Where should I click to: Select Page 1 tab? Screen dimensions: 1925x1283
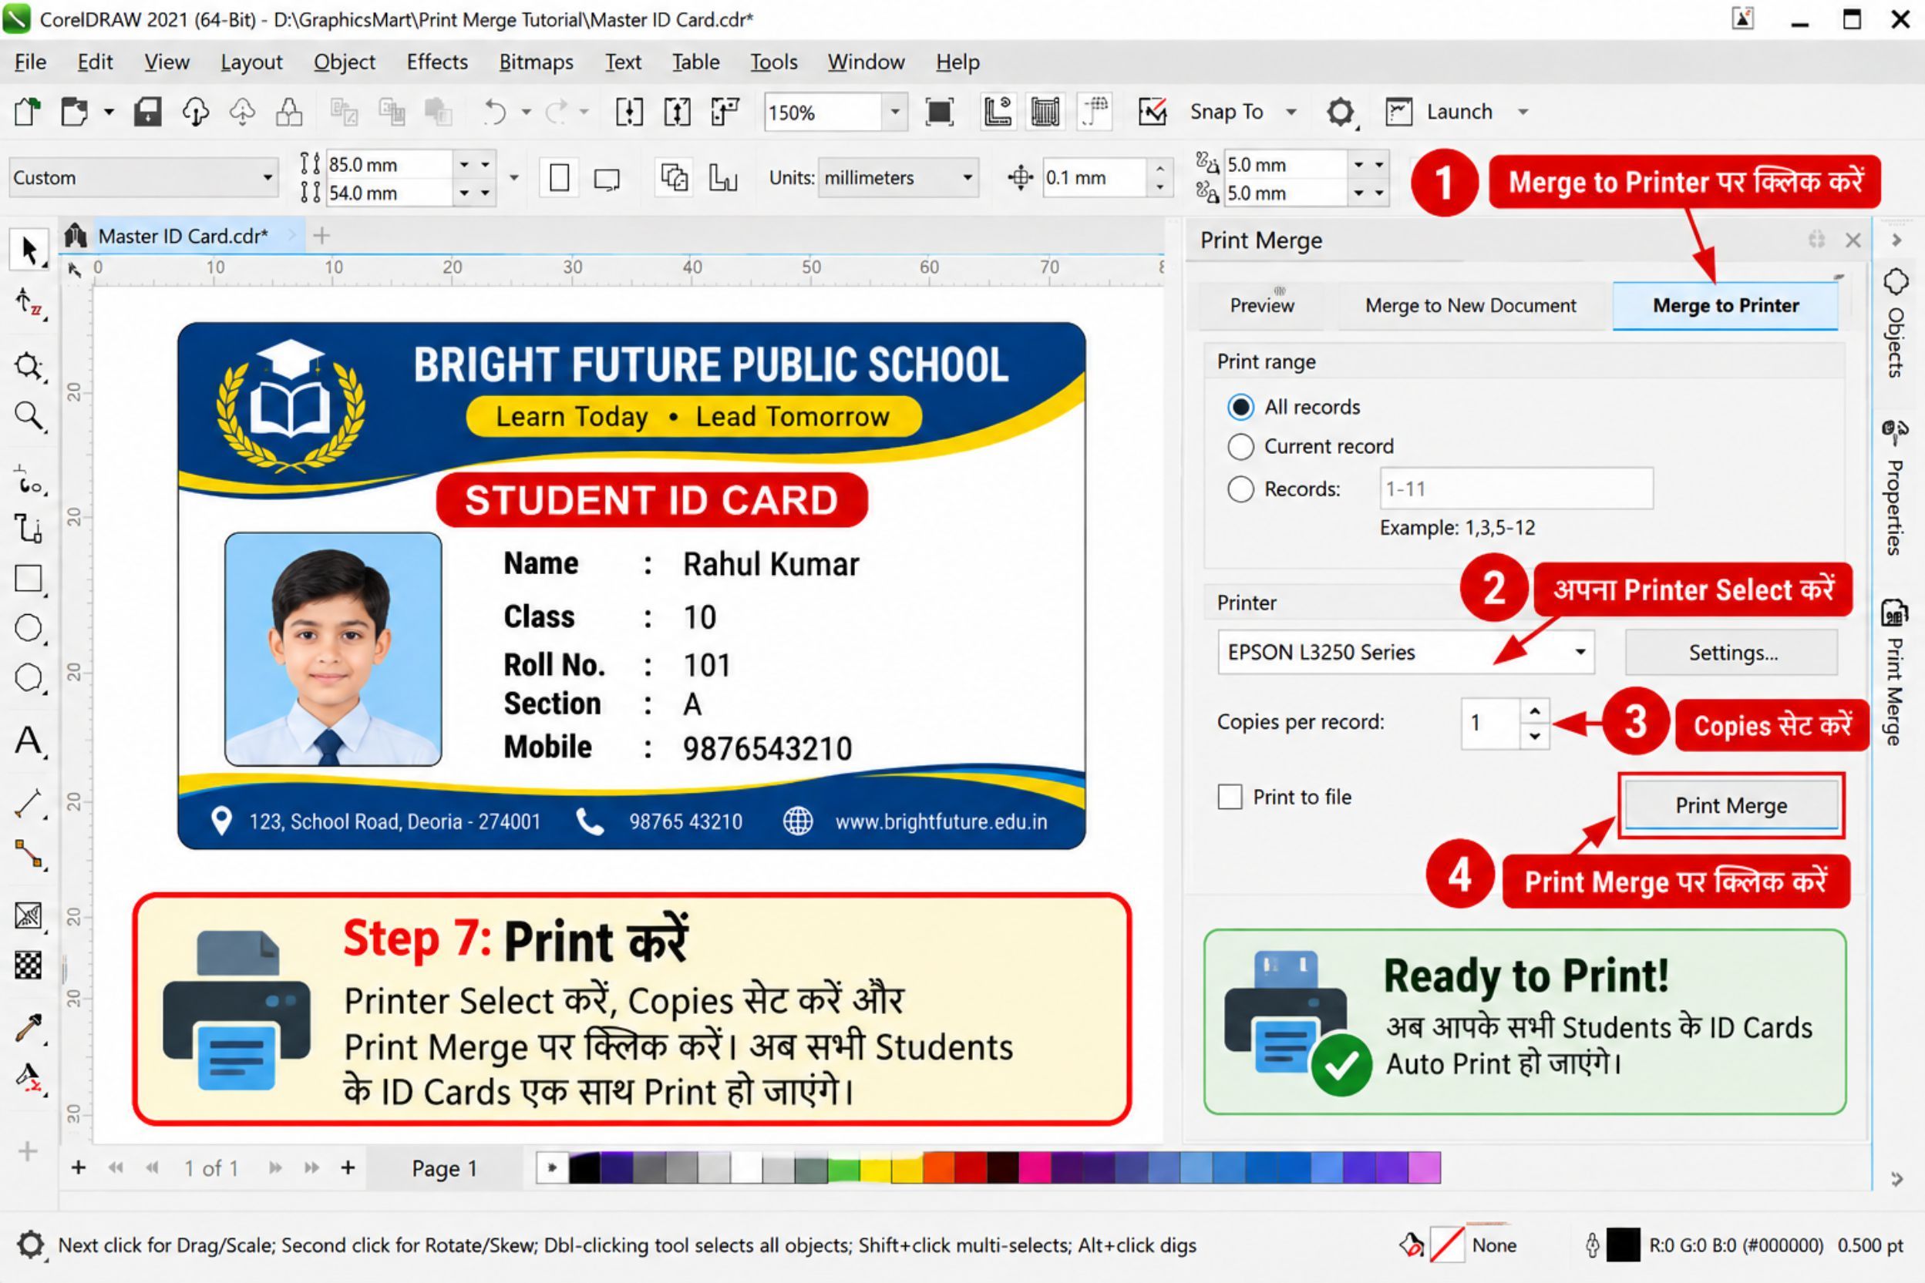pyautogui.click(x=444, y=1167)
